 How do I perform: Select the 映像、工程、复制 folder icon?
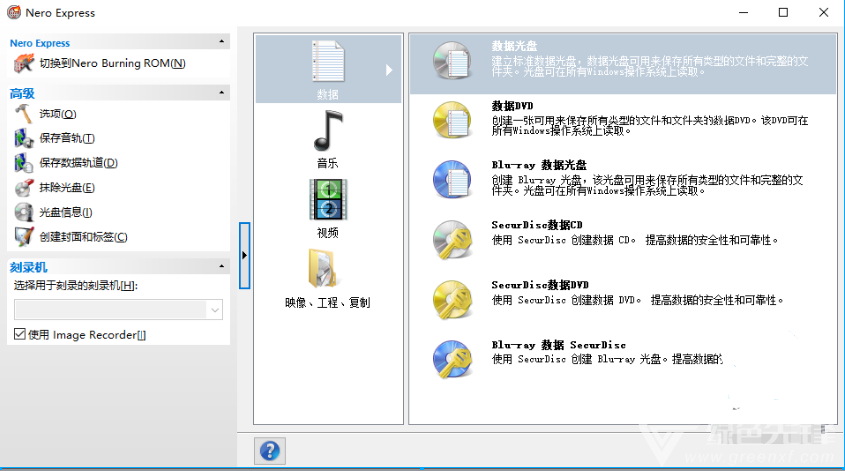coord(323,268)
